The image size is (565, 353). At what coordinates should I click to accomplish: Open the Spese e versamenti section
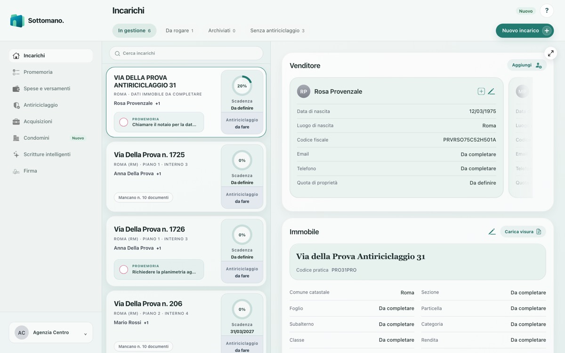51,88
